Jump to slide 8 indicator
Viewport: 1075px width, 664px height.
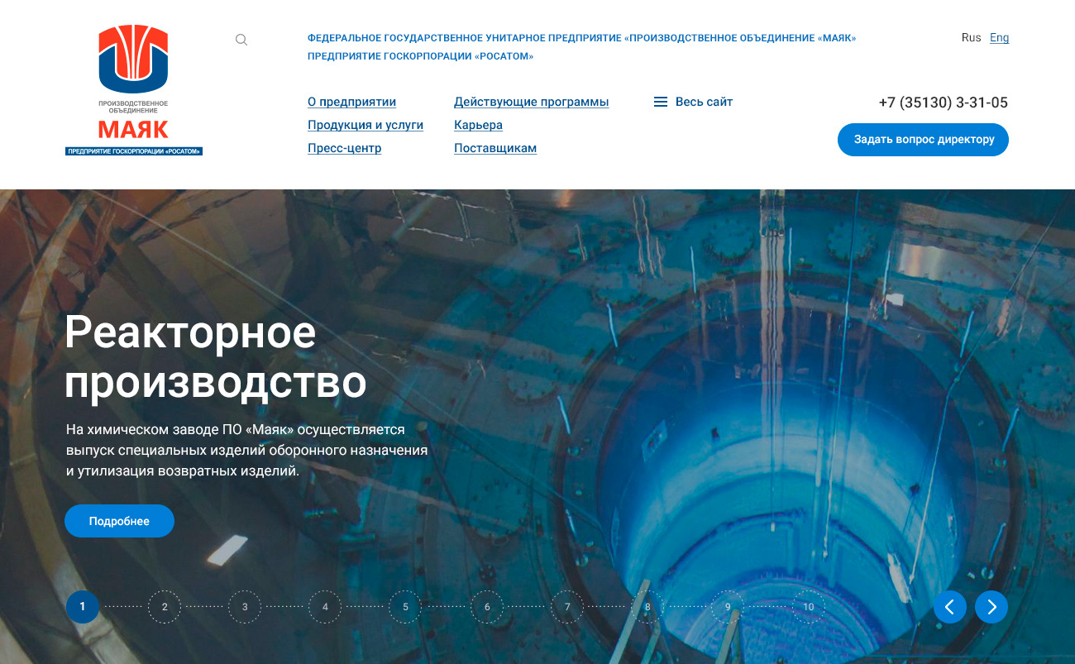tap(647, 607)
